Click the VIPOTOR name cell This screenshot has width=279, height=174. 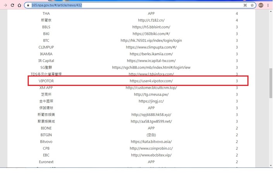point(46,81)
